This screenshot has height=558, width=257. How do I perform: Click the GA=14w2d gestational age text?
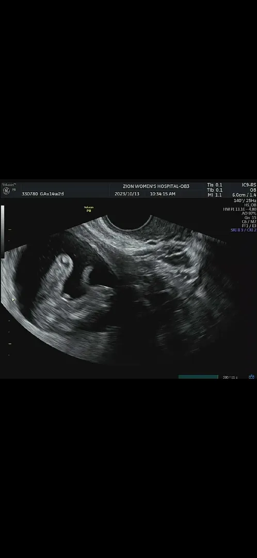tap(51, 194)
